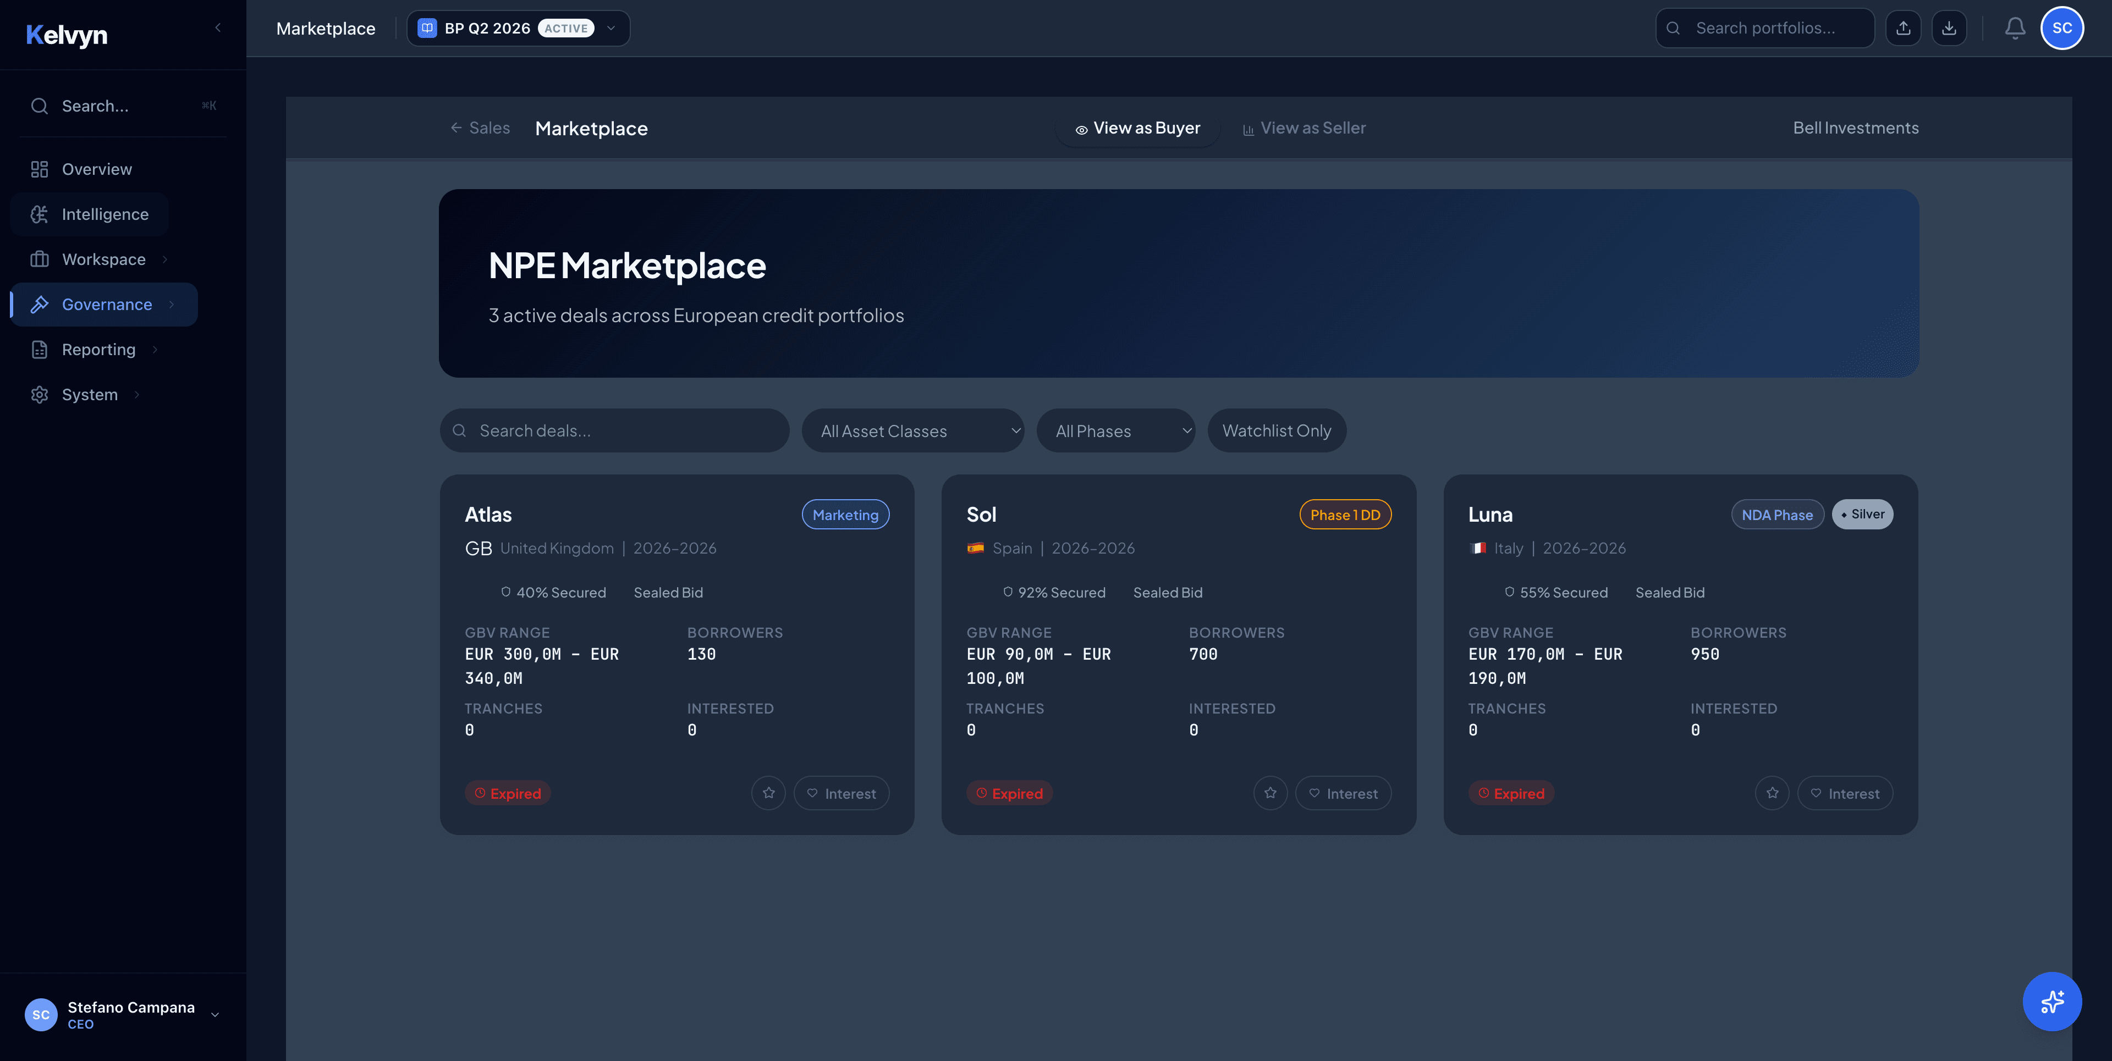
Task: Star the Sol deal for watchlist
Action: pos(1270,792)
